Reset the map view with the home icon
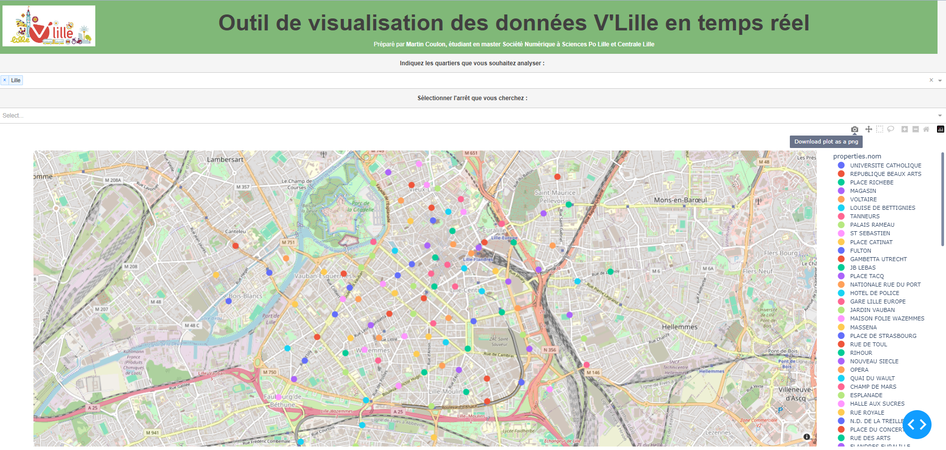 click(x=926, y=130)
